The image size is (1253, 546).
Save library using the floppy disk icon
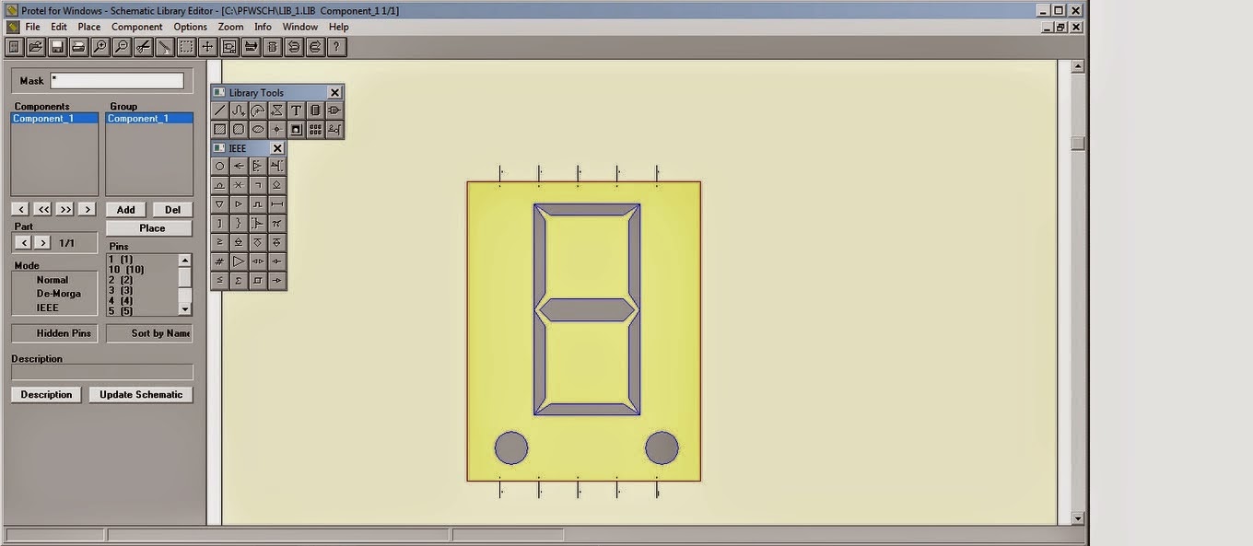[56, 47]
